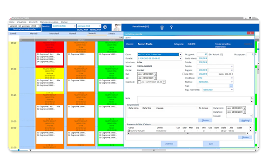Image resolution: width=268 pixels, height=168 pixels.
Task: Click the schedule's bottom horizontal scrollbar
Action: tap(154, 150)
